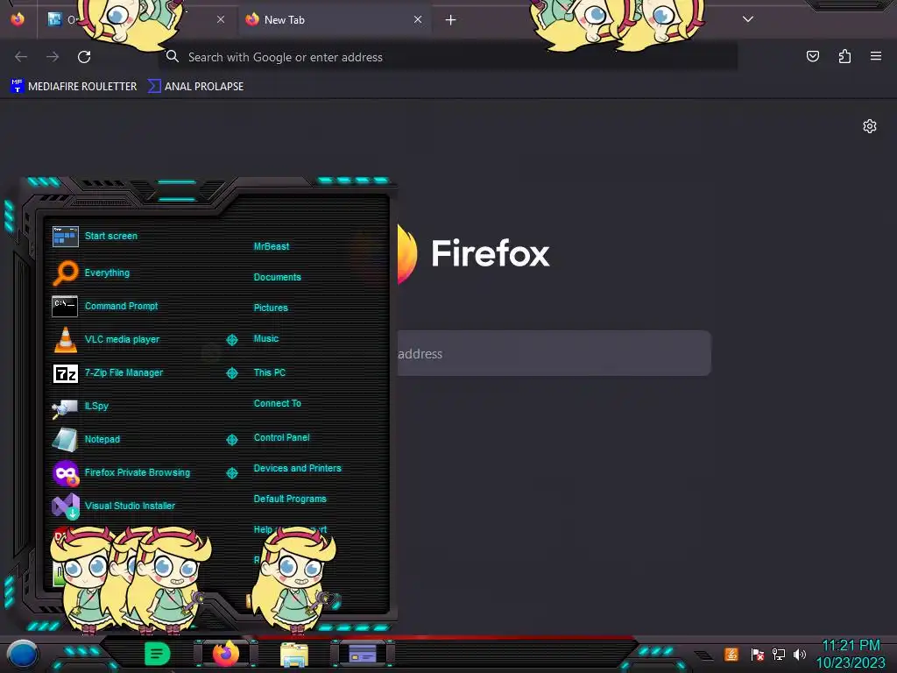Focus the Search with Google address bar

click(x=448, y=57)
